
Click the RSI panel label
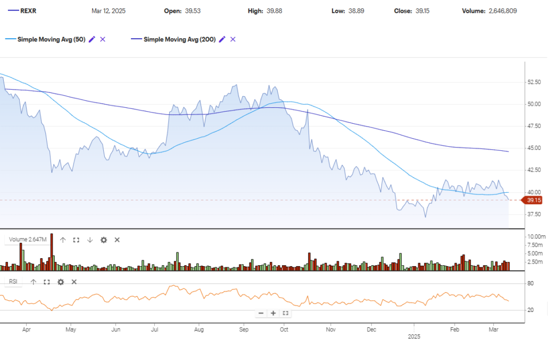pos(13,282)
